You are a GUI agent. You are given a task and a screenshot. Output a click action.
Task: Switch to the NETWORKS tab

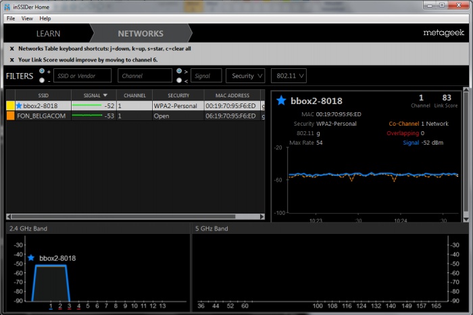[x=141, y=34]
